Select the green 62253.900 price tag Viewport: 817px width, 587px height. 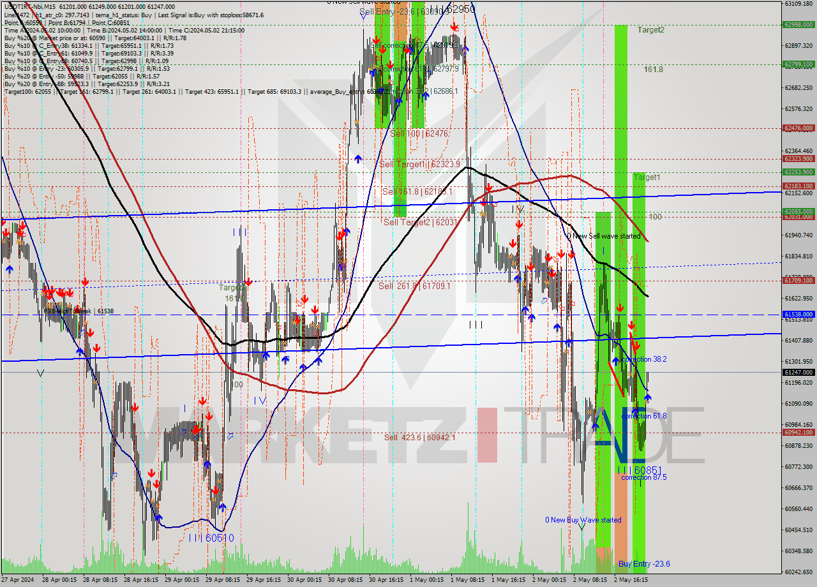(x=798, y=172)
